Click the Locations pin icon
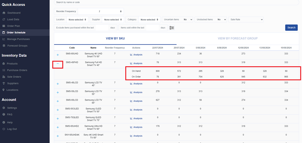Image resolution: width=302 pixels, height=143 pixels. tap(4, 90)
